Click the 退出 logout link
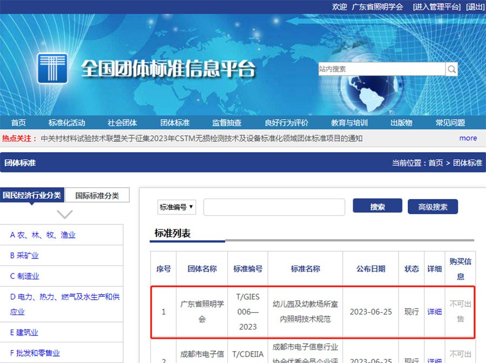This screenshot has width=486, height=363. pos(474,7)
